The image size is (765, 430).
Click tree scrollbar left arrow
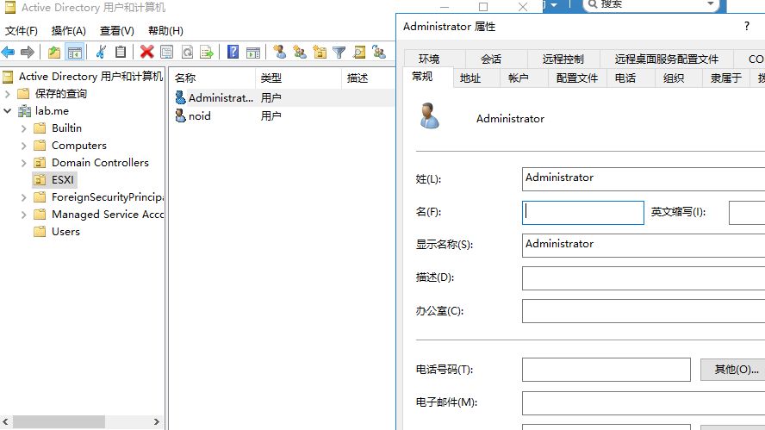coord(5,421)
